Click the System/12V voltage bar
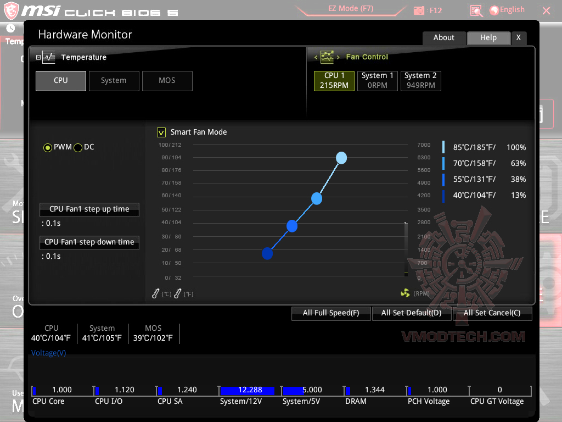Image resolution: width=562 pixels, height=422 pixels. point(250,391)
